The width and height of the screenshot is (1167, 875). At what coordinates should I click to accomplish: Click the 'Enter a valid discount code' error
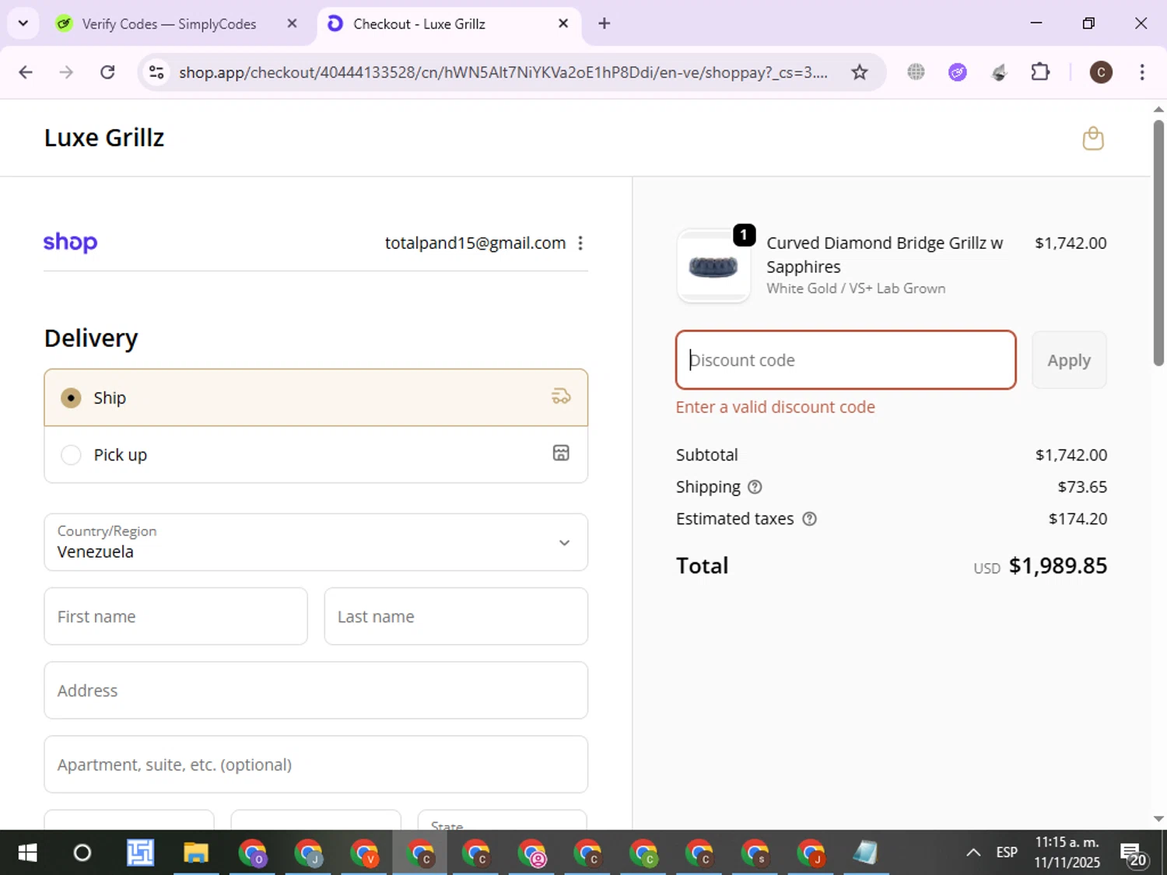tap(775, 407)
